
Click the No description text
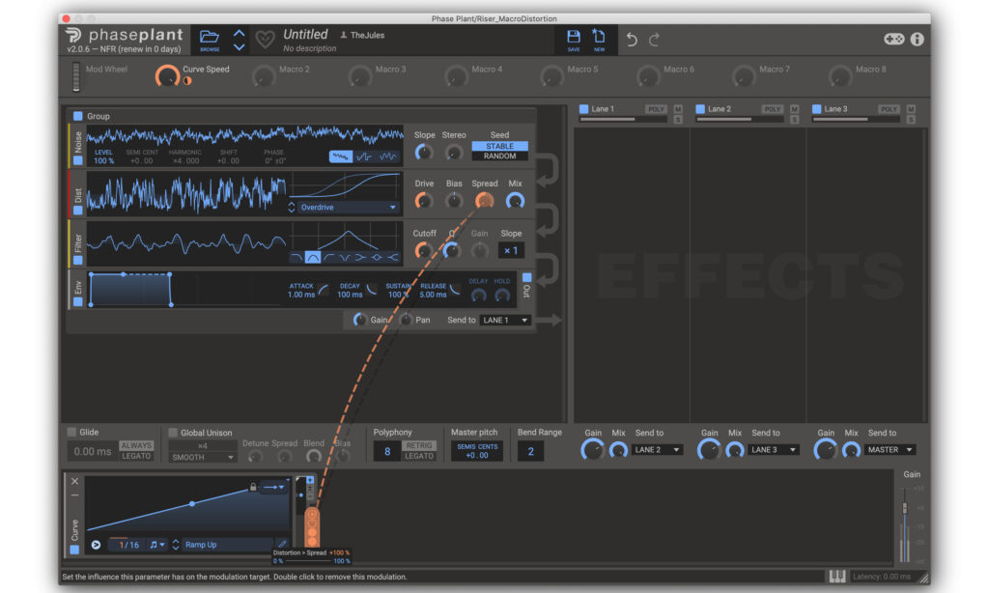coord(310,48)
